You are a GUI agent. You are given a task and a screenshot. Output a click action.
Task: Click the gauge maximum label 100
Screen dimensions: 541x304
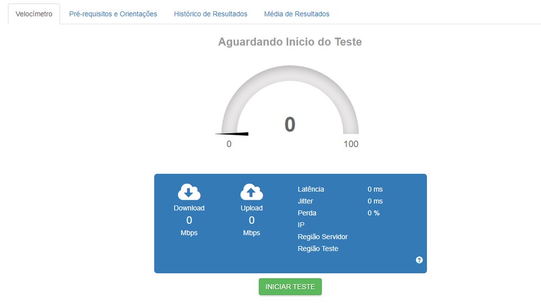[351, 144]
